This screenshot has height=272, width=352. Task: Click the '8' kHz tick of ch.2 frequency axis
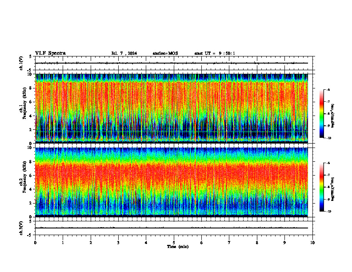click(x=31, y=162)
